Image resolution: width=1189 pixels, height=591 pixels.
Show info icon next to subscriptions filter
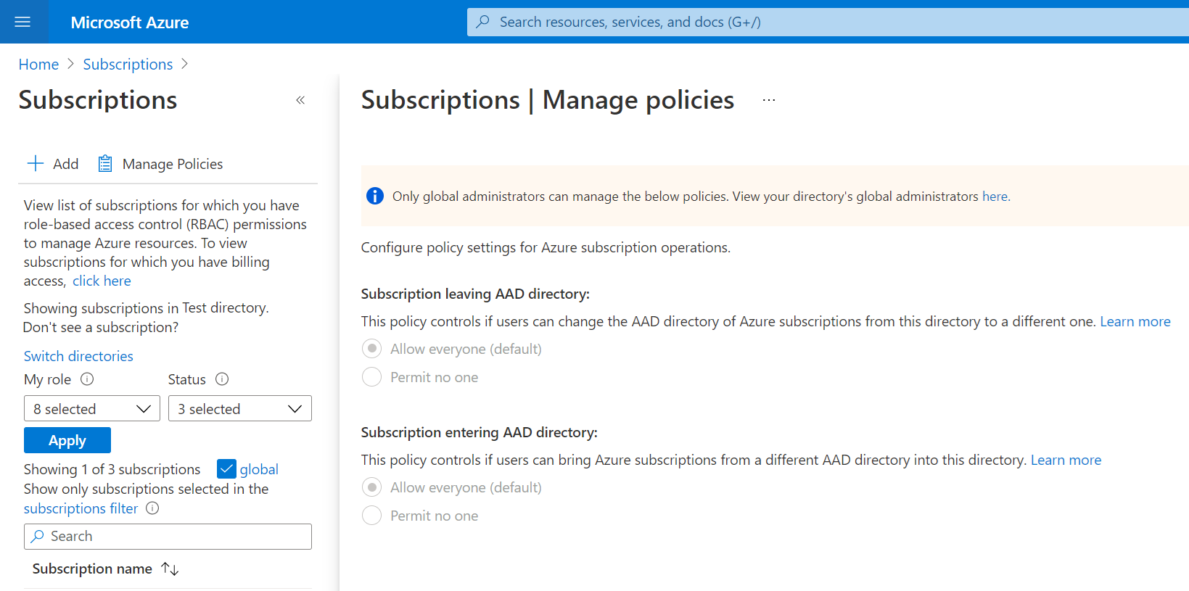tap(152, 508)
